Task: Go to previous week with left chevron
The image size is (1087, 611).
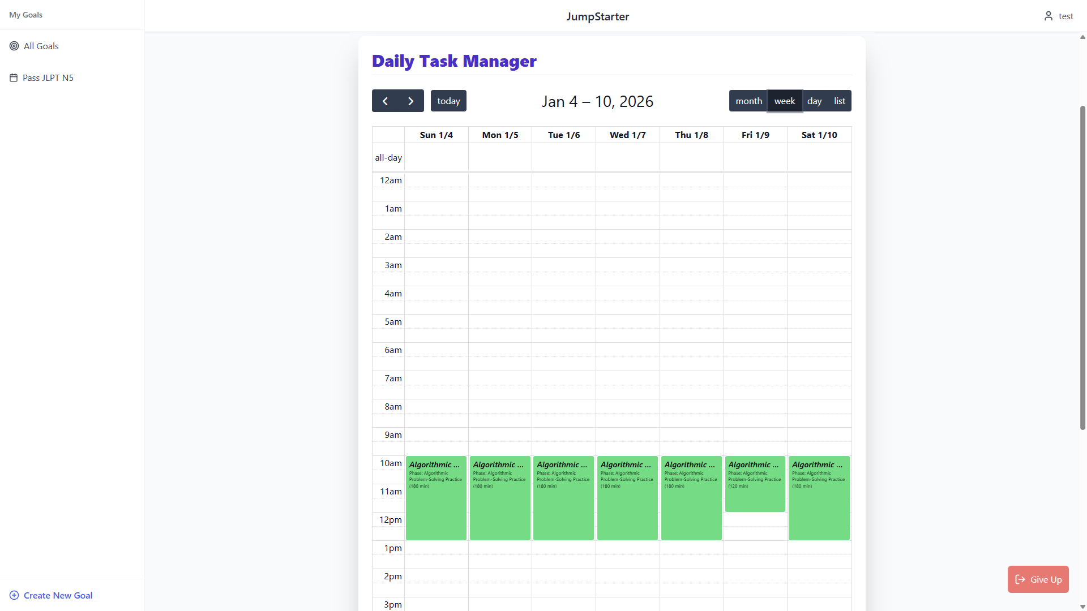Action: click(x=385, y=101)
